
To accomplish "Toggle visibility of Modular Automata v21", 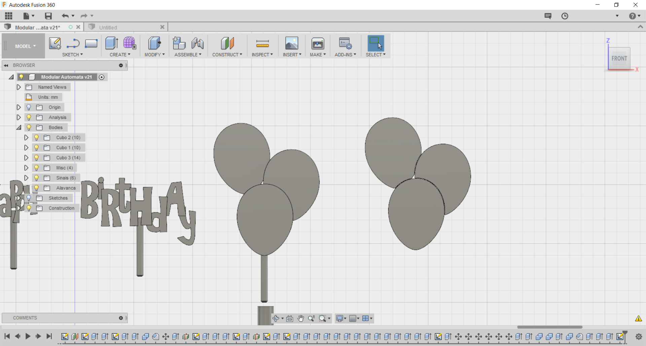I will click(x=22, y=77).
